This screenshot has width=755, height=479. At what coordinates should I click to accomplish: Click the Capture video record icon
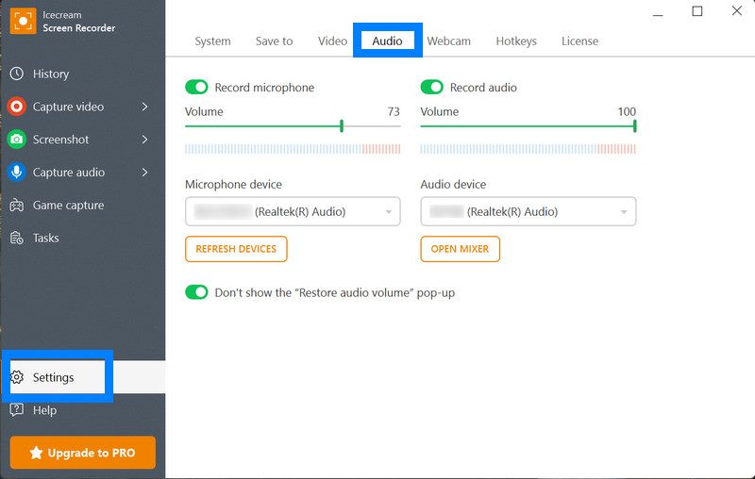click(x=16, y=107)
